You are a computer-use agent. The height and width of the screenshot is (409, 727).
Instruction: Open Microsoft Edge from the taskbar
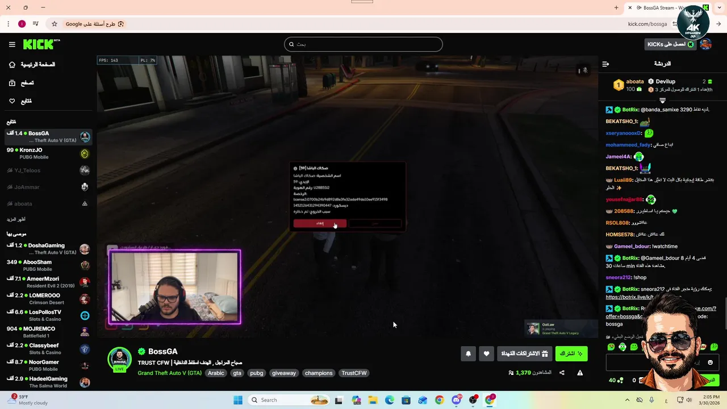click(390, 400)
